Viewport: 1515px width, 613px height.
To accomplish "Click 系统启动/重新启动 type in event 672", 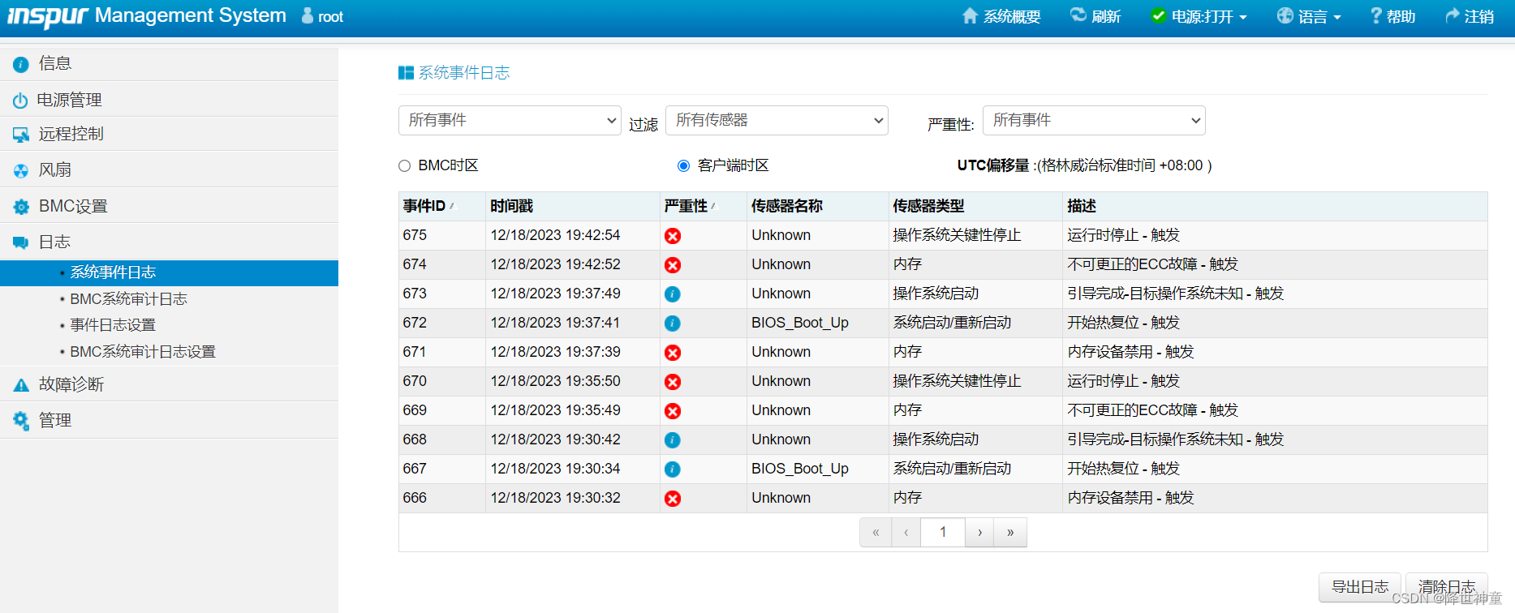I will point(952,323).
